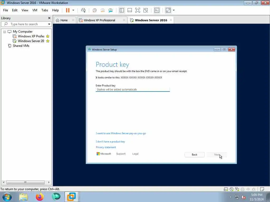
Task: Close the Windows Server Setup dialog
Action: click(232, 49)
